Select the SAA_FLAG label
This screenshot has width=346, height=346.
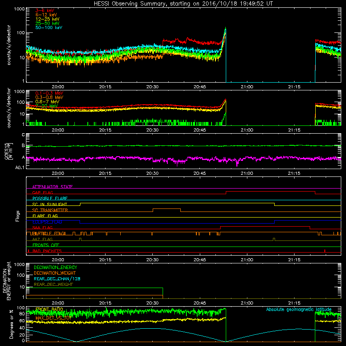42,227
